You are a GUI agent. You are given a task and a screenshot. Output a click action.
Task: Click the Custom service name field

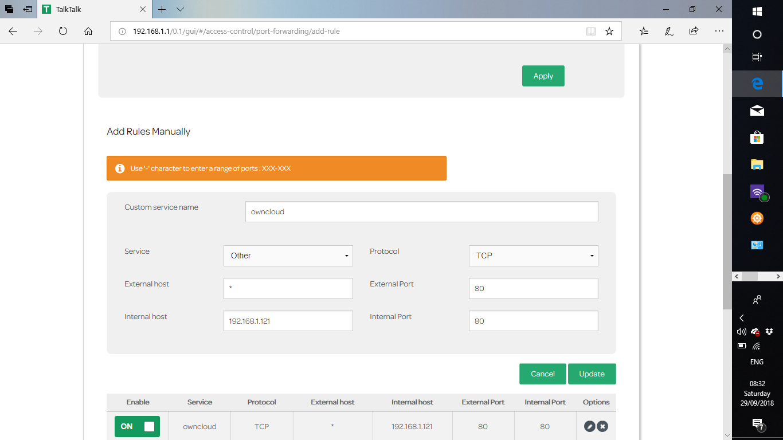421,211
